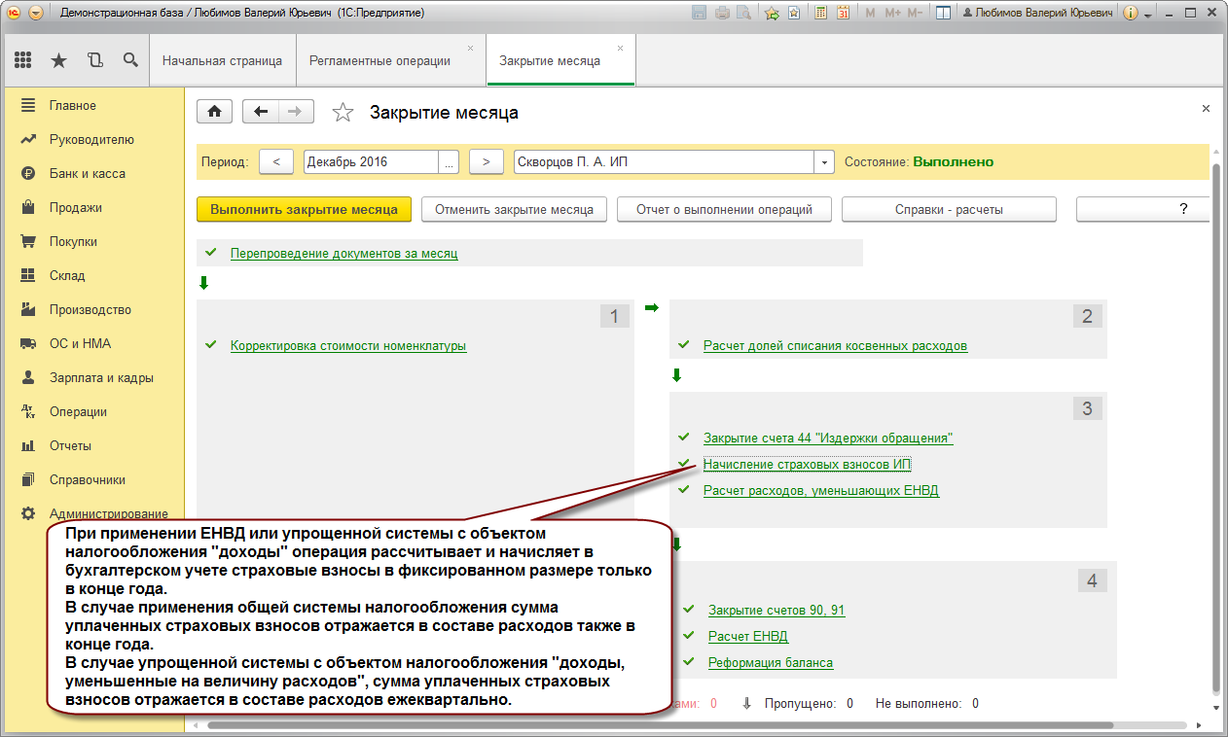Screen dimensions: 1228x737
Task: Click the Home button in form header
Action: coord(214,112)
